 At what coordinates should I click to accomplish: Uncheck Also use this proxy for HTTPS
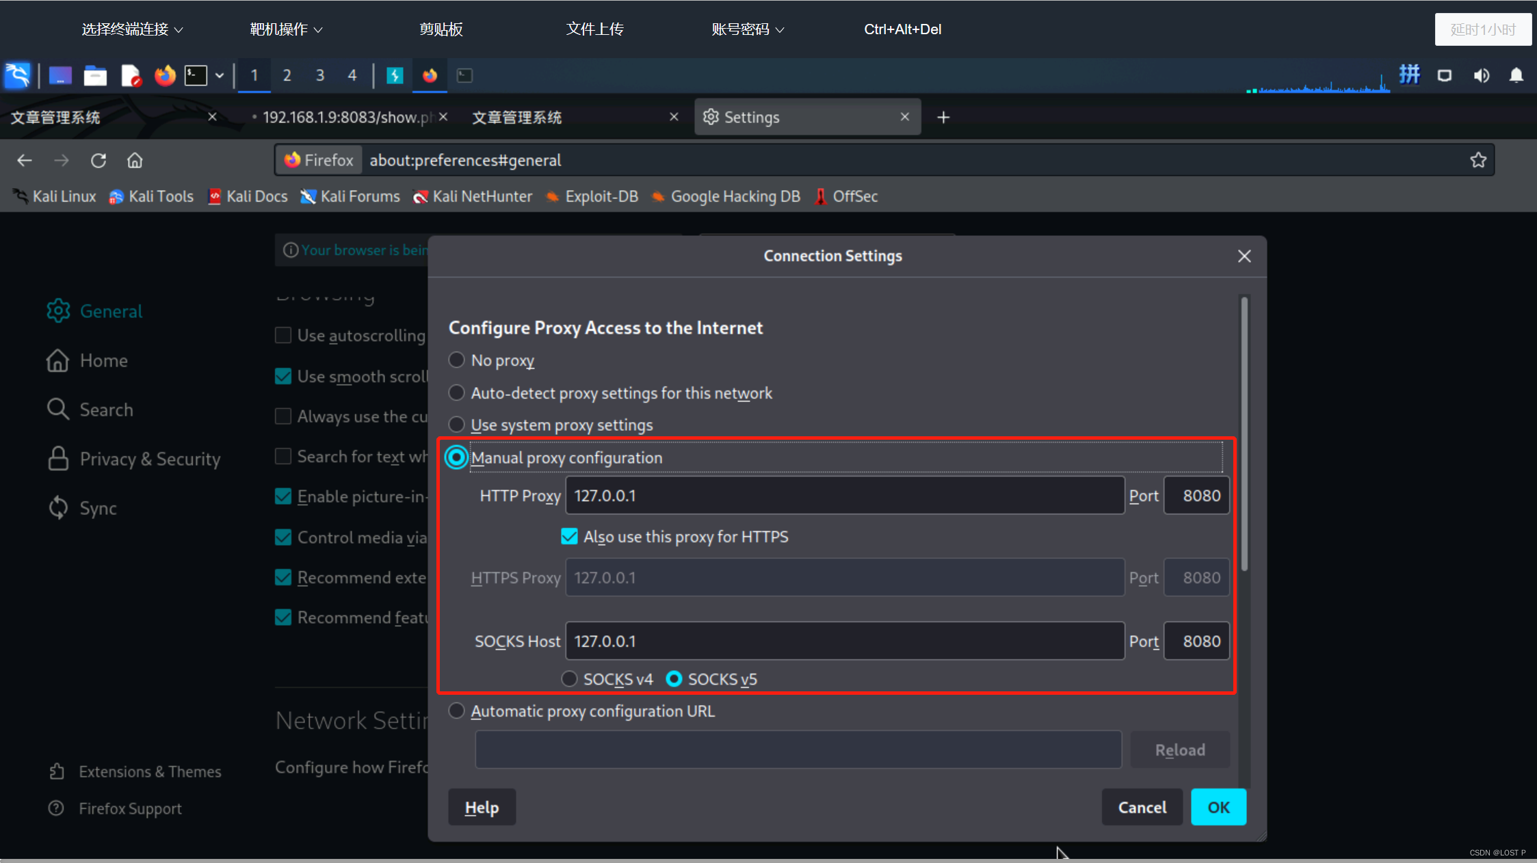[569, 536]
